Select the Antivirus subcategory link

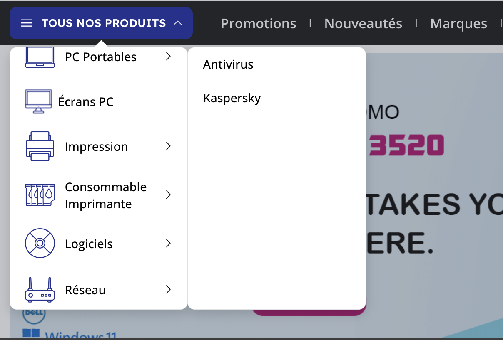coord(228,64)
